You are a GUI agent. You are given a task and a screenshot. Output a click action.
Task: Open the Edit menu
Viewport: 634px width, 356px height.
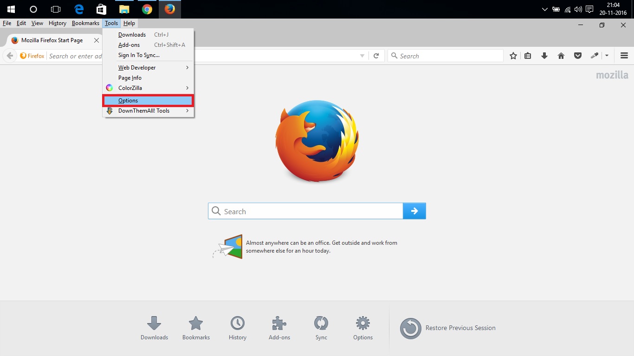(21, 23)
